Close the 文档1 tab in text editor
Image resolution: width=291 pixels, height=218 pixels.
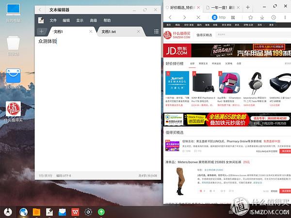point(91,31)
